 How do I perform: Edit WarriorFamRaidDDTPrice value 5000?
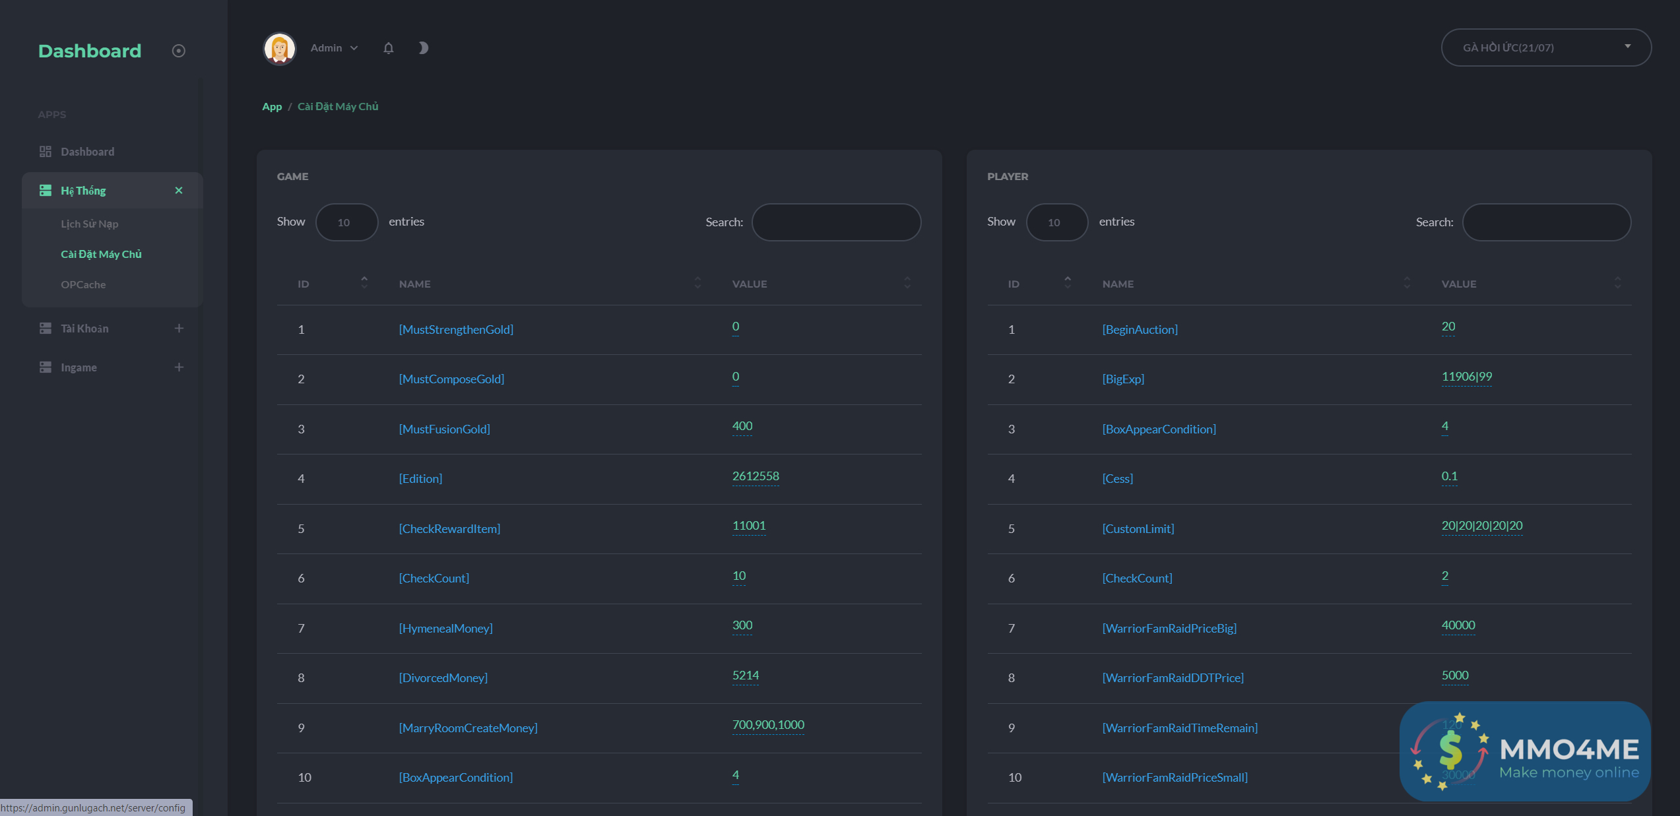pos(1455,675)
